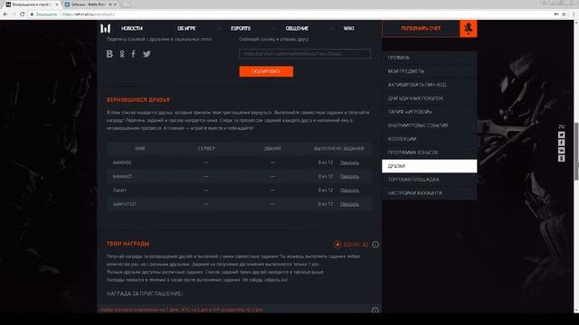
Task: Click the ВЫПОЛНЕНО ЗАДАНИЙ column header
Action: 338,148
